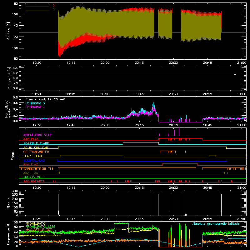Click the olive Y legend line
The width and height of the screenshot is (250, 250).
click(37, 11)
